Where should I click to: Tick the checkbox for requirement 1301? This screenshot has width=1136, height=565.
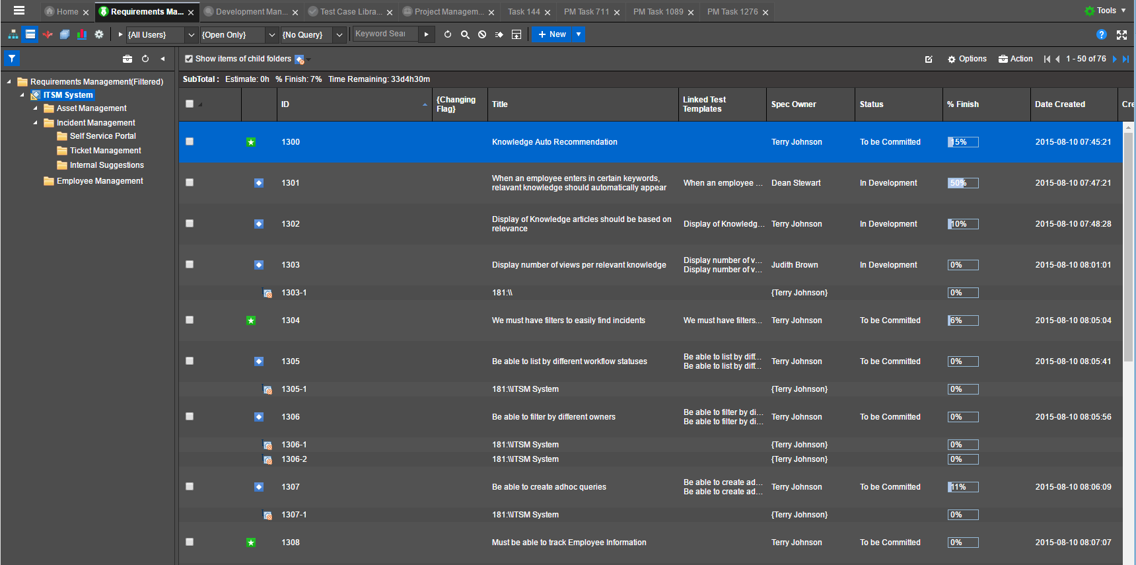(x=190, y=182)
